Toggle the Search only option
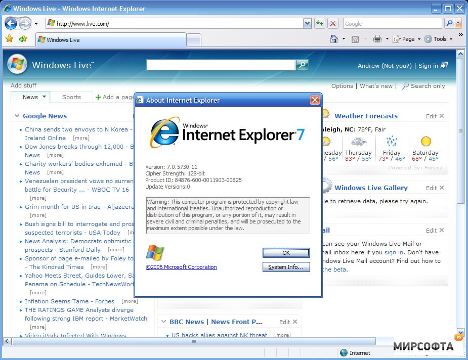Screen dimensions: 468x360 coord(424,86)
